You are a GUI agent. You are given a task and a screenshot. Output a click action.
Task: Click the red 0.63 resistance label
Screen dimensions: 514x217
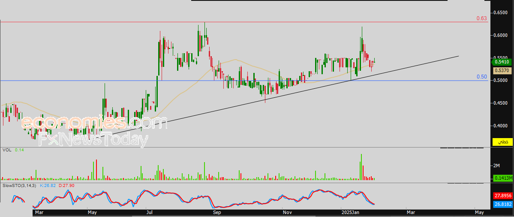click(x=481, y=18)
